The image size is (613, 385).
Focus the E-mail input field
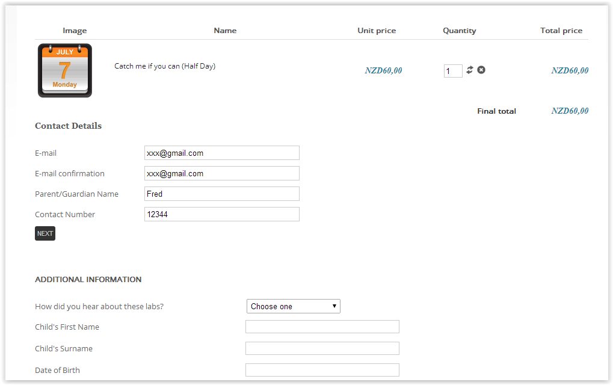point(221,153)
